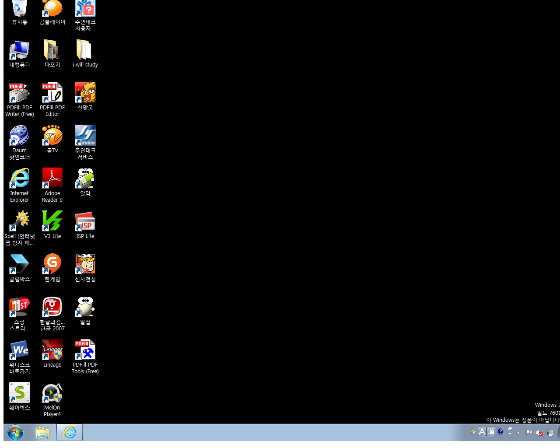Viewport: 560px width, 448px height.
Task: Select the 11ST 쇼핑 스트리트 shortcut
Action: 19,314
